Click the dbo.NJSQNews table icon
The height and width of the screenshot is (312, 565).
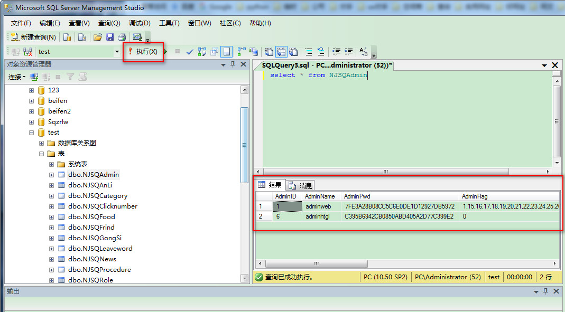61,259
